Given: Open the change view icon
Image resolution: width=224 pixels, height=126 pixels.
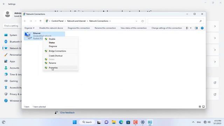Looking at the screenshot, I should (187, 28).
